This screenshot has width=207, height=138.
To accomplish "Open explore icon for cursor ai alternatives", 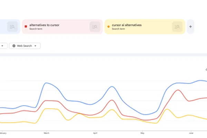I will (177, 27).
